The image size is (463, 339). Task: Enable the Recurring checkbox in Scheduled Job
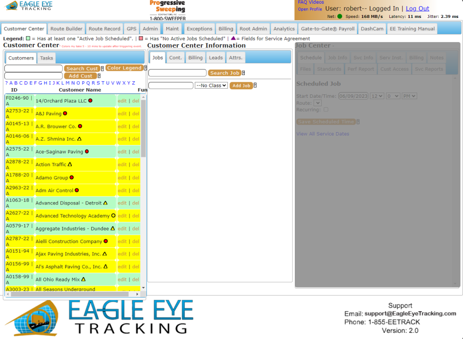[x=325, y=109]
